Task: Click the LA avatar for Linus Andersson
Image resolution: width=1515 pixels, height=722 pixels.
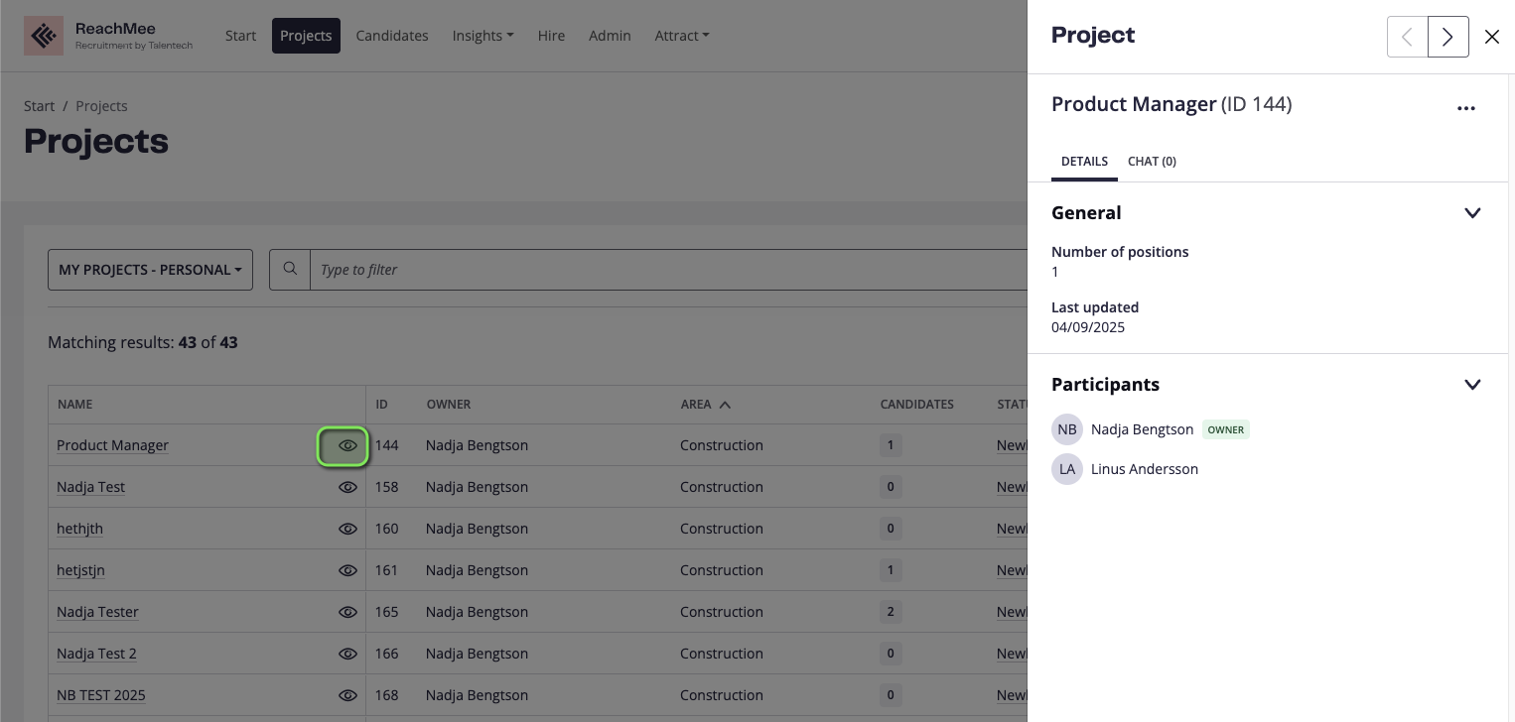Action: coord(1067,469)
